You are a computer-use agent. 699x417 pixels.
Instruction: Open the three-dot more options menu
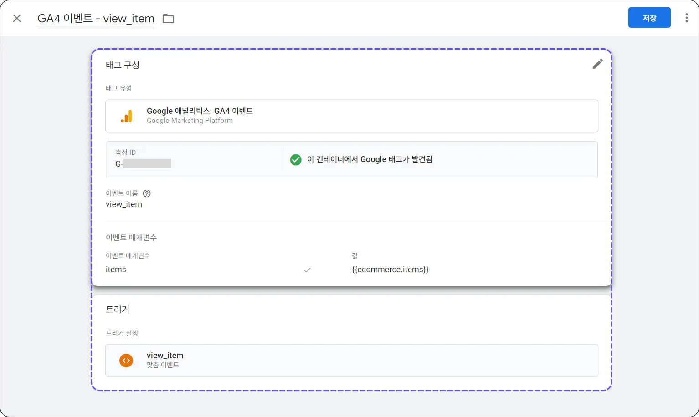pyautogui.click(x=687, y=18)
